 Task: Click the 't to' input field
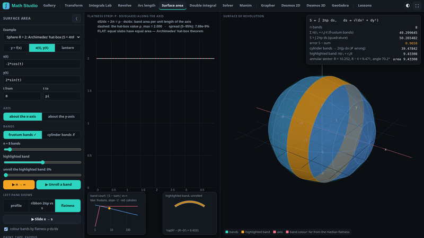tap(62, 96)
